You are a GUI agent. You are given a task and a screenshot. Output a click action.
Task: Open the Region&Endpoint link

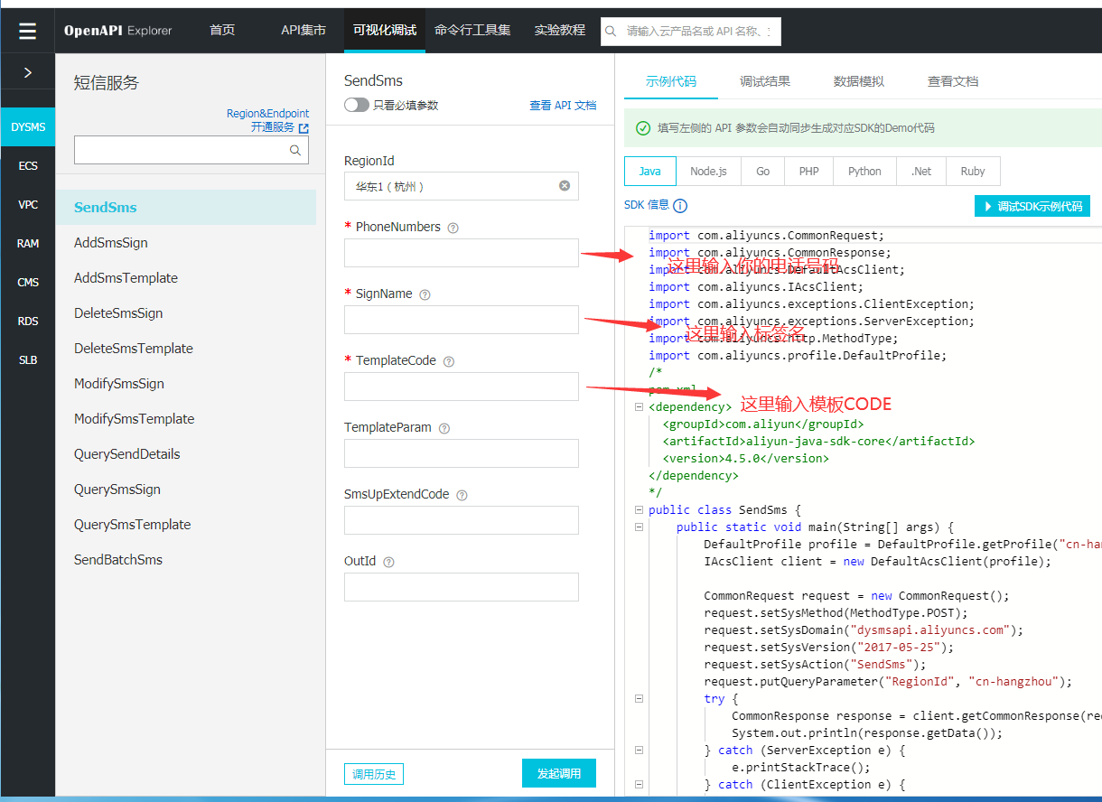tap(267, 114)
